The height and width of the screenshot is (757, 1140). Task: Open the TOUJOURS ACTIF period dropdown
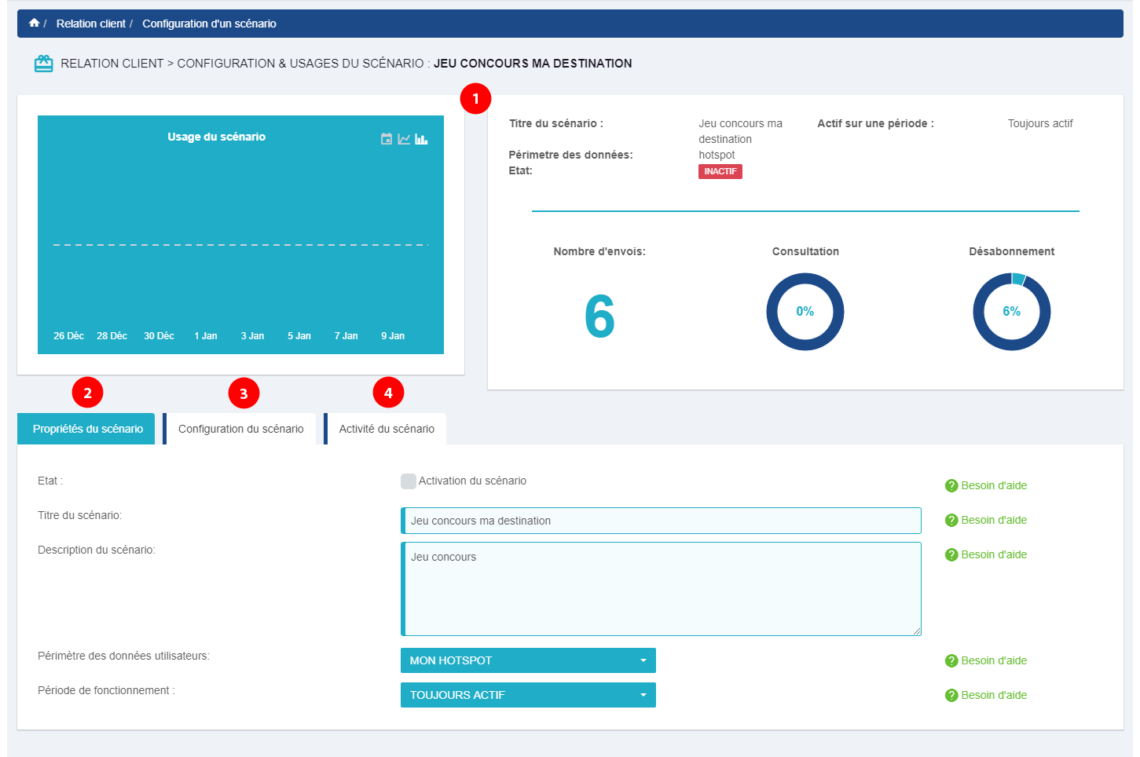[x=528, y=695]
